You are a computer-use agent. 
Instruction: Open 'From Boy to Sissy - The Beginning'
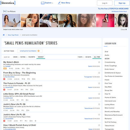click(x=19, y=73)
